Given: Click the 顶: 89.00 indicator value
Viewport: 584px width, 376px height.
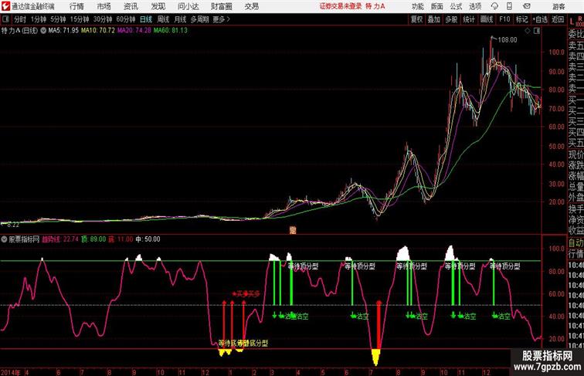Looking at the screenshot, I should coord(94,239).
